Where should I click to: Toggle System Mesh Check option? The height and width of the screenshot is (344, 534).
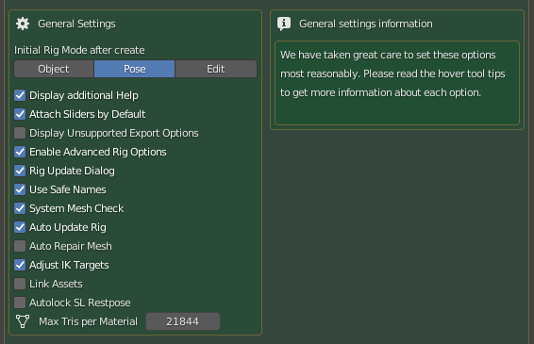[x=20, y=208]
